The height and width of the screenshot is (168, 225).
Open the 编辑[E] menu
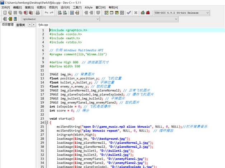pyautogui.click(x=17, y=8)
